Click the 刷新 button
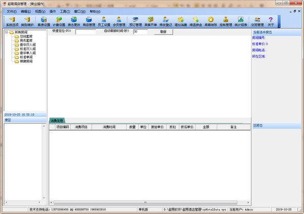This screenshot has width=304, height=214. pos(163,31)
